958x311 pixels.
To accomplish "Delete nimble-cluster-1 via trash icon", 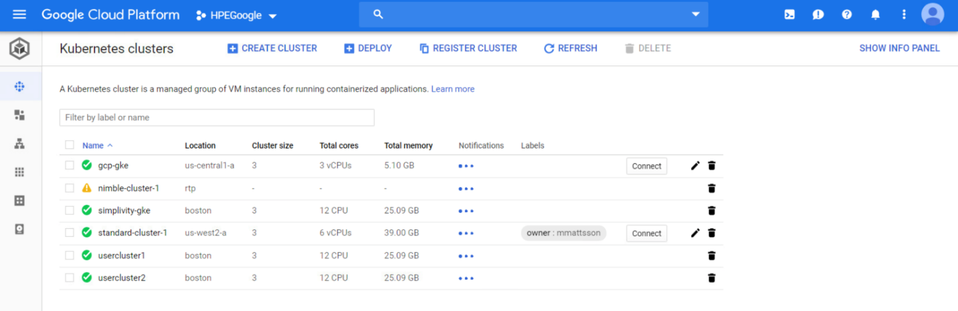I will pyautogui.click(x=712, y=189).
